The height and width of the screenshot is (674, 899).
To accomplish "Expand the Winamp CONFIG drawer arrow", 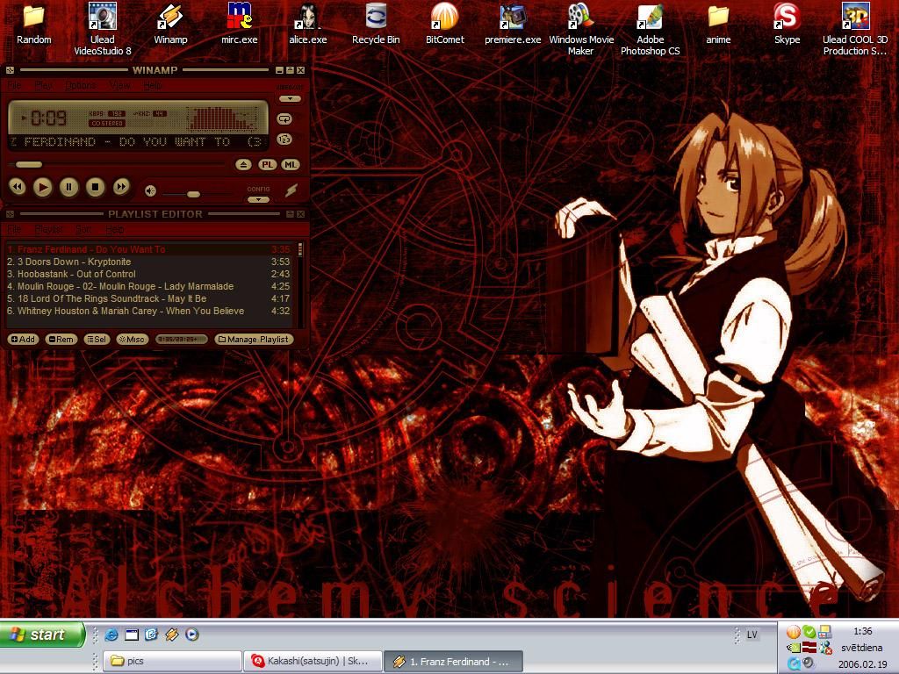I will 259,199.
